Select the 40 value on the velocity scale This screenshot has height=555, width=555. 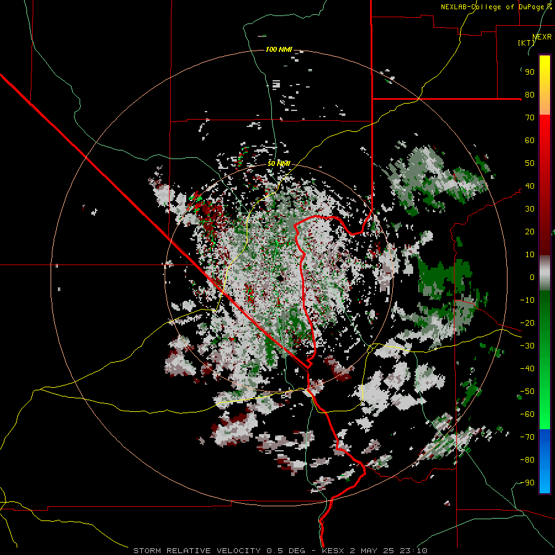530,186
